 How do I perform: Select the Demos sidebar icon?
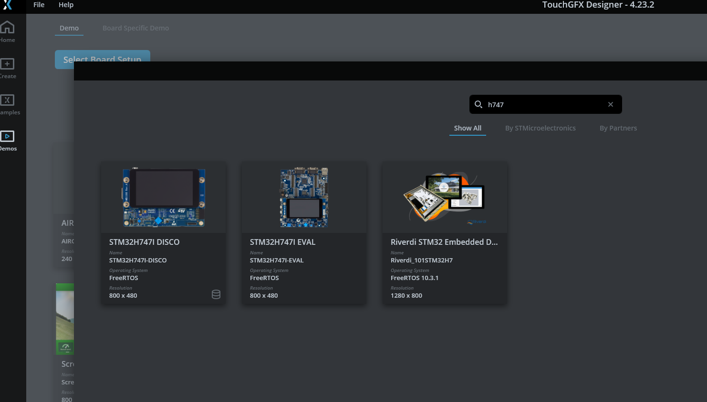pos(8,140)
